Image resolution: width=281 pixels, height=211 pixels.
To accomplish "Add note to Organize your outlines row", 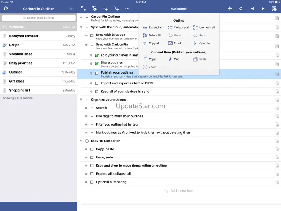I will pos(277,100).
